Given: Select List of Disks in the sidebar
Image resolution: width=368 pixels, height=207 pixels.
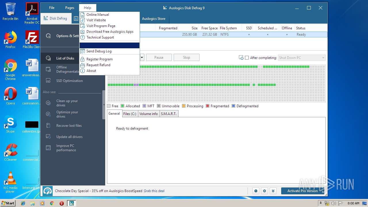Looking at the screenshot, I should [x=65, y=58].
